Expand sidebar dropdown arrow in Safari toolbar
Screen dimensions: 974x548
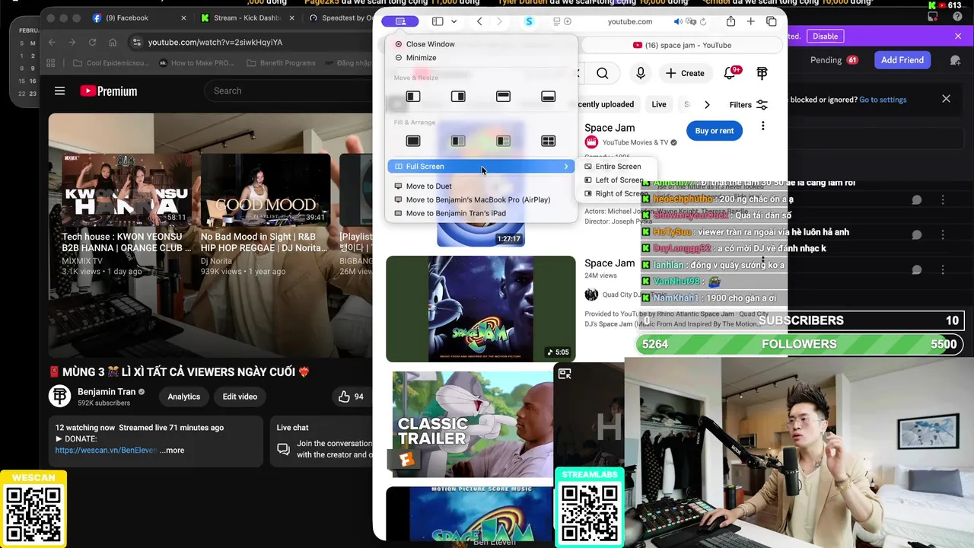(454, 21)
